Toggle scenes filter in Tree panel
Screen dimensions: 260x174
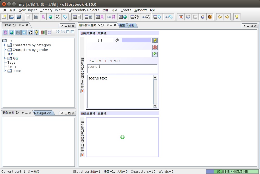point(18,32)
